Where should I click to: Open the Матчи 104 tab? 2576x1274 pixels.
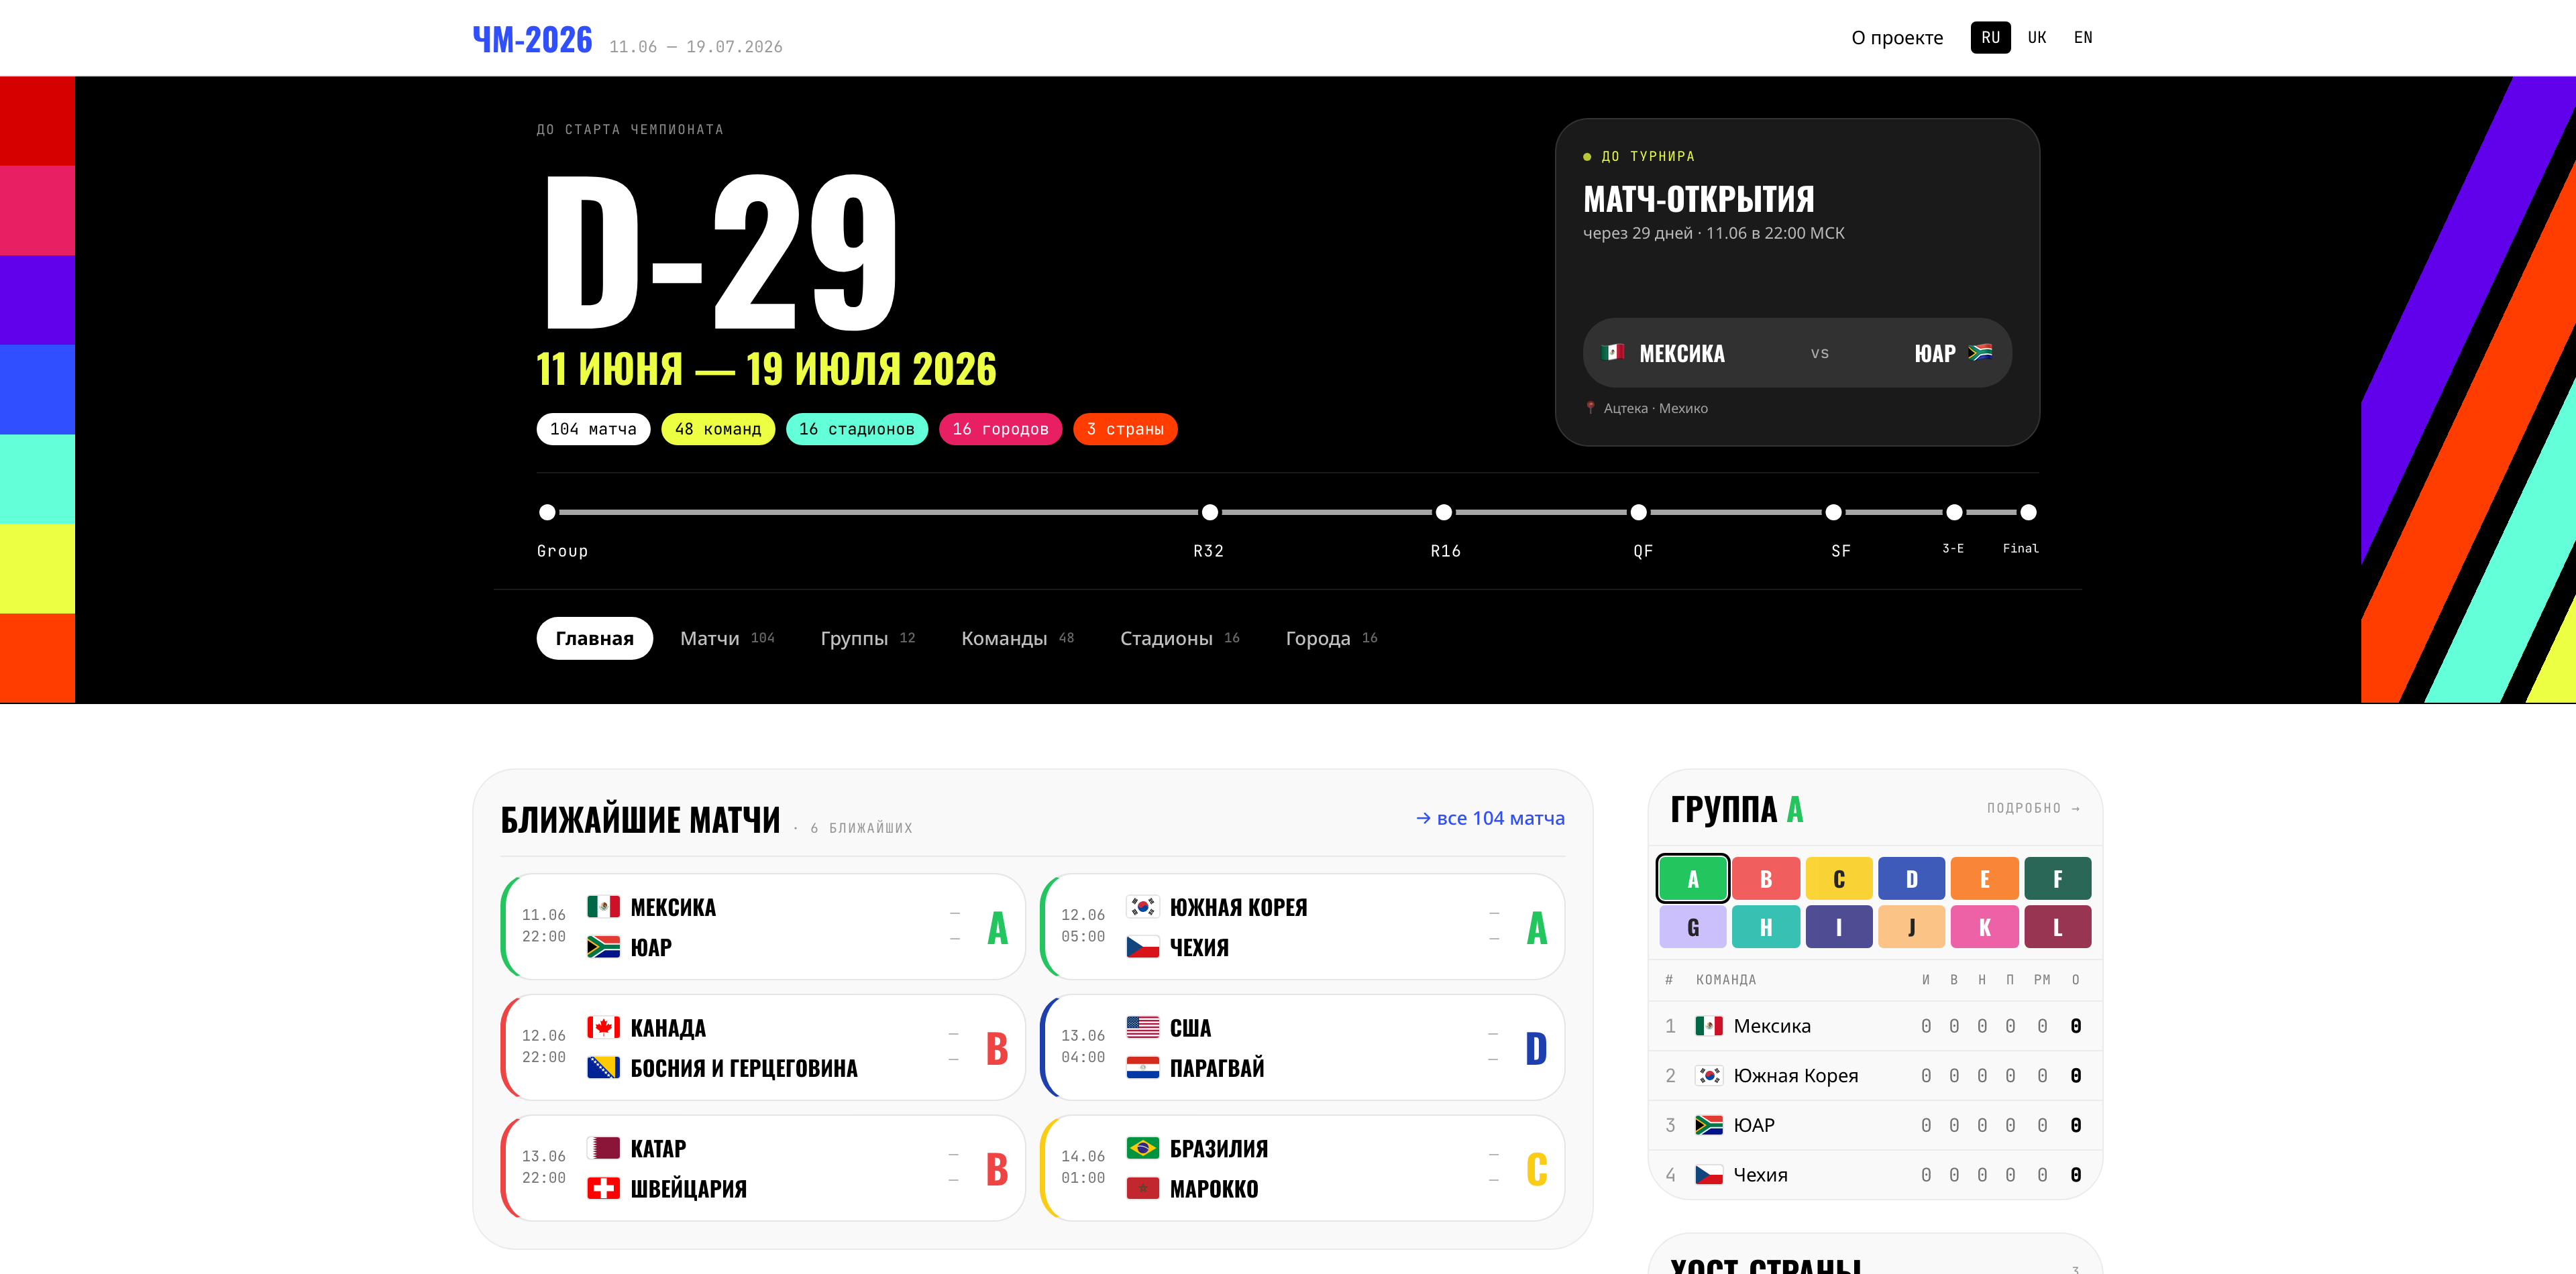(727, 638)
